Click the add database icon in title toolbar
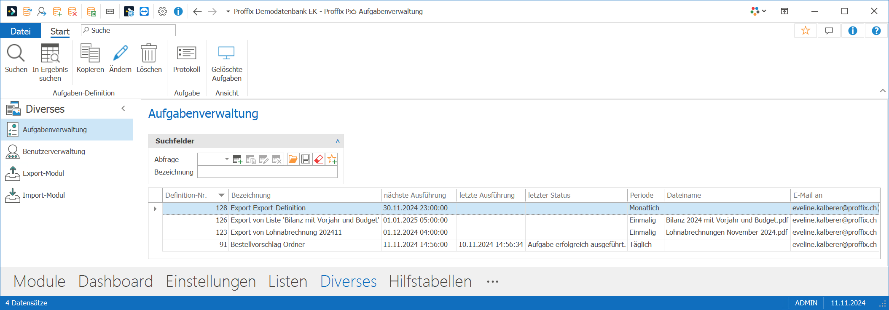The width and height of the screenshot is (889, 310). coord(57,11)
